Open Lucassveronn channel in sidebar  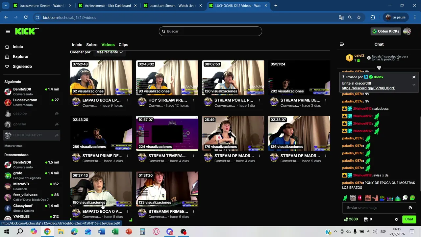32,102
